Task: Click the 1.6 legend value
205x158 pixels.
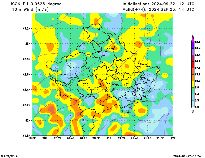Action: click(197, 107)
